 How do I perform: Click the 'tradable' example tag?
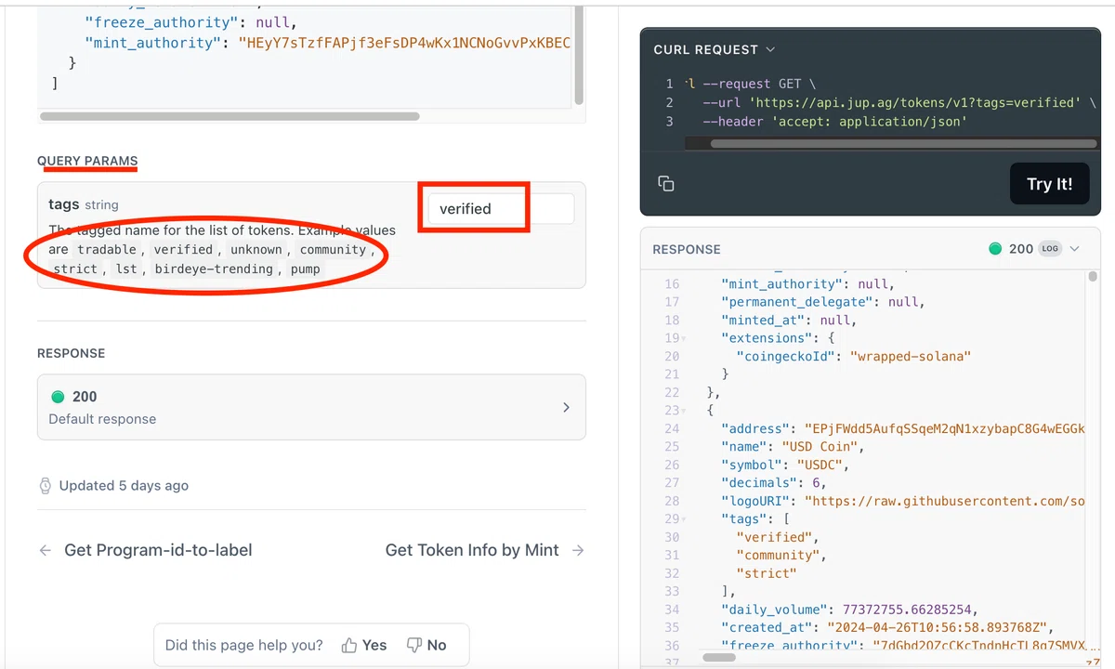pyautogui.click(x=107, y=249)
